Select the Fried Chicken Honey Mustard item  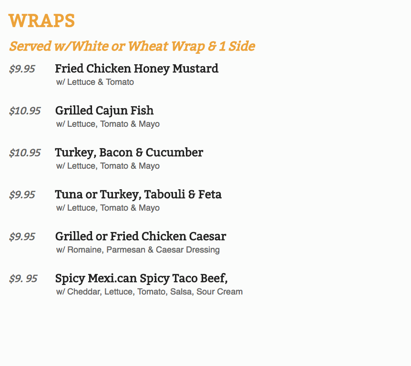click(x=136, y=69)
